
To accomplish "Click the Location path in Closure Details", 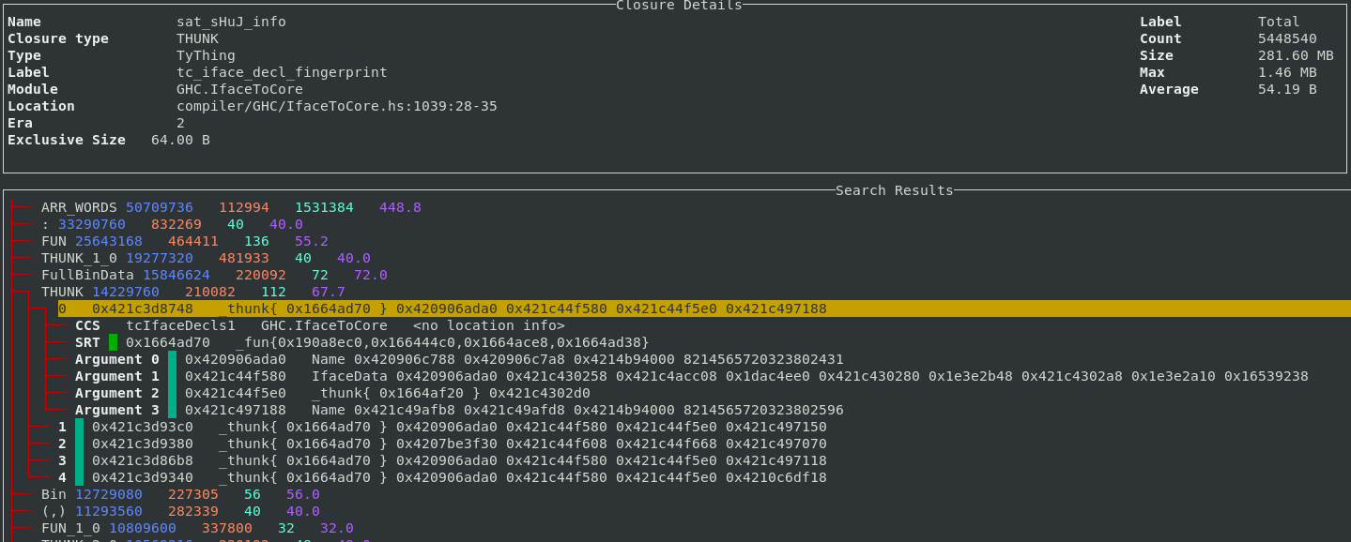I will point(336,106).
